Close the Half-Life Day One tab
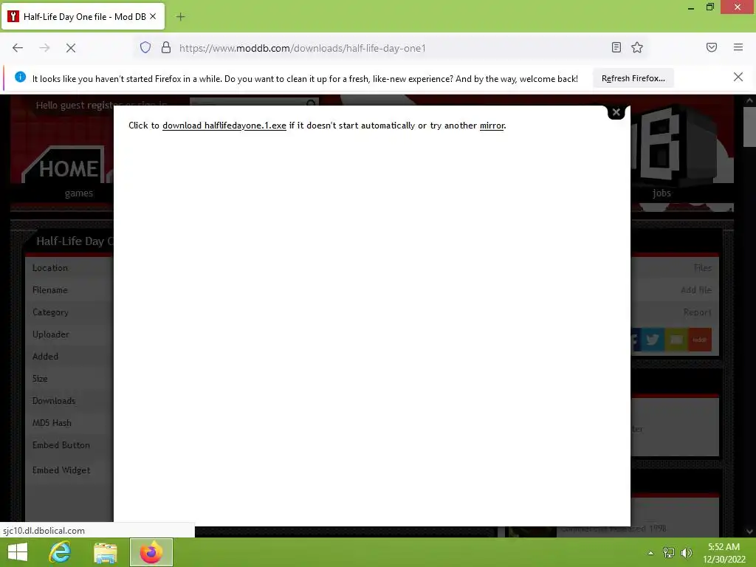Screen dimensions: 756x567 pos(153,16)
